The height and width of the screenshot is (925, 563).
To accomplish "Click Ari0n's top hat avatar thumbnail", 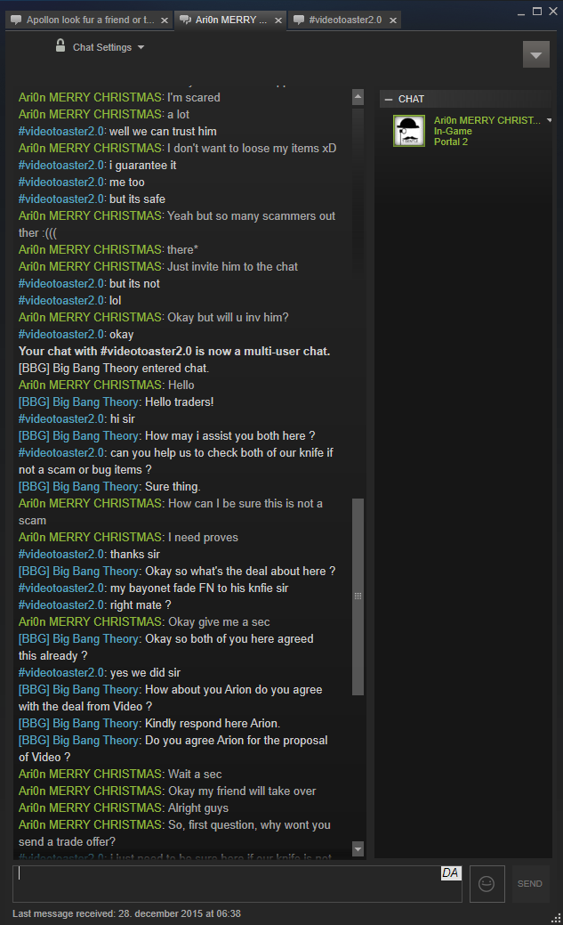I will coord(408,130).
